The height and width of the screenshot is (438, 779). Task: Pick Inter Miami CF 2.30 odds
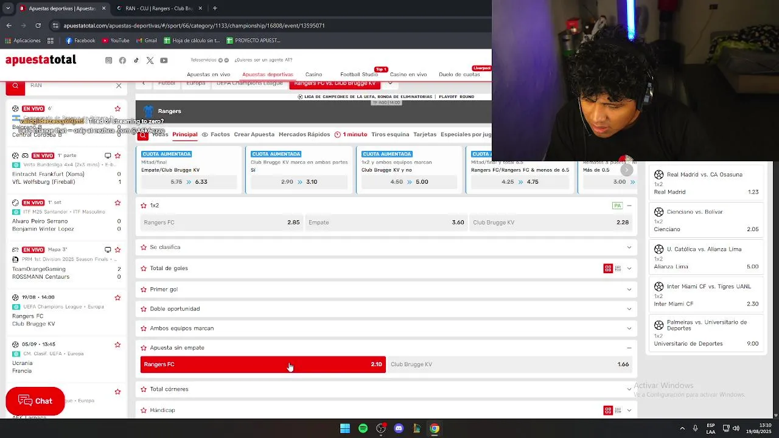point(706,295)
